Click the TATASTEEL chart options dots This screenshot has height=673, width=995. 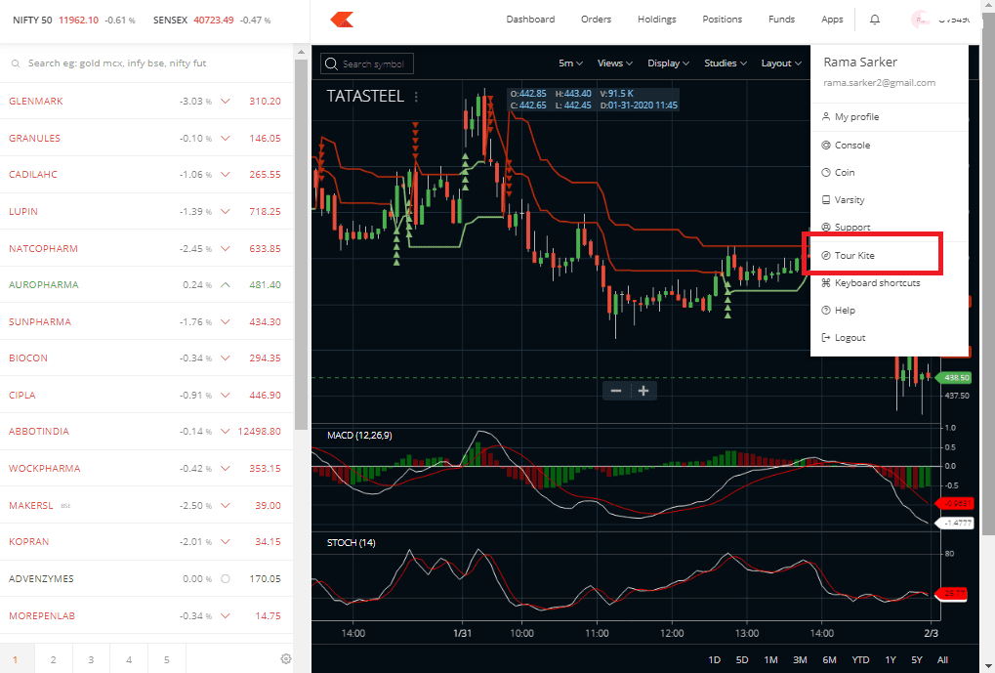416,97
